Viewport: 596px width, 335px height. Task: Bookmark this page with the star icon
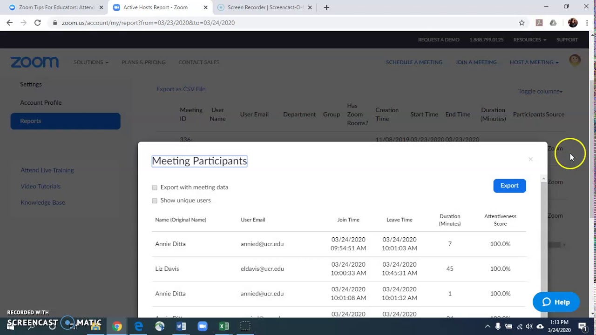[x=521, y=22]
